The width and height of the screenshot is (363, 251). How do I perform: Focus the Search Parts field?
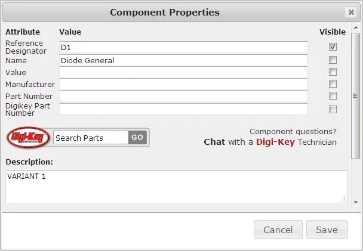[91, 138]
